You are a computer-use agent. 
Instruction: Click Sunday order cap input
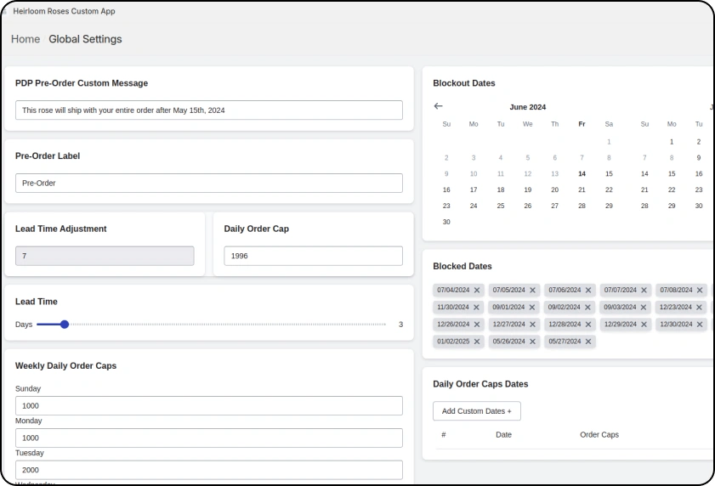[x=209, y=406]
